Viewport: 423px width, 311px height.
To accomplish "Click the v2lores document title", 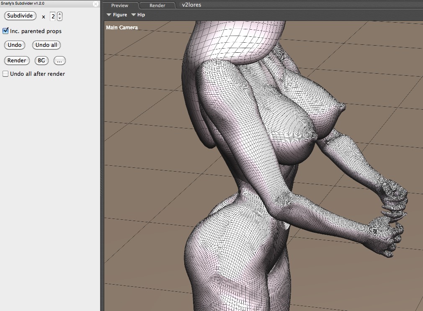I will [191, 5].
